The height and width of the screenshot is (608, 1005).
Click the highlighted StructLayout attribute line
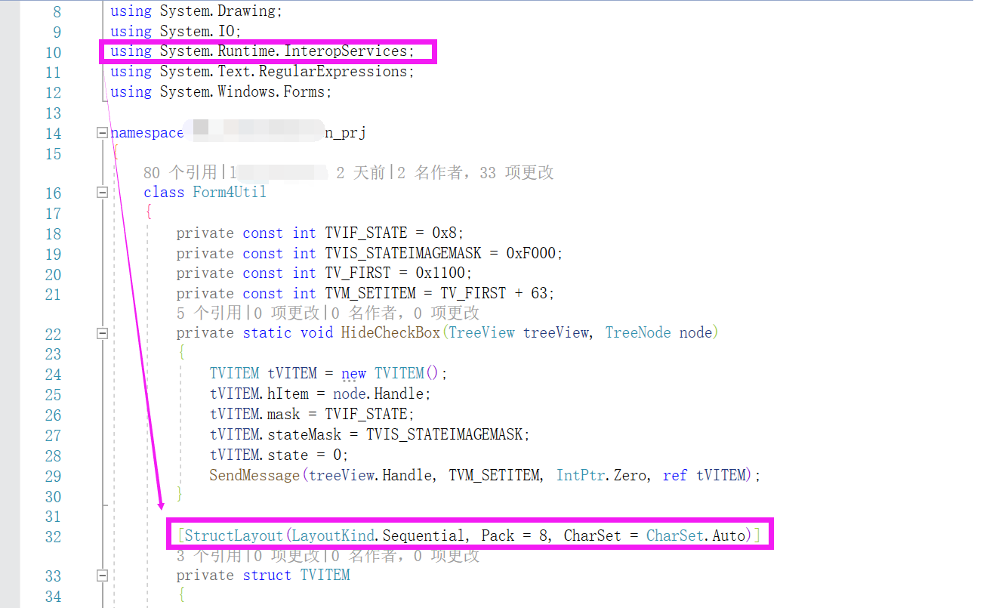click(x=468, y=535)
